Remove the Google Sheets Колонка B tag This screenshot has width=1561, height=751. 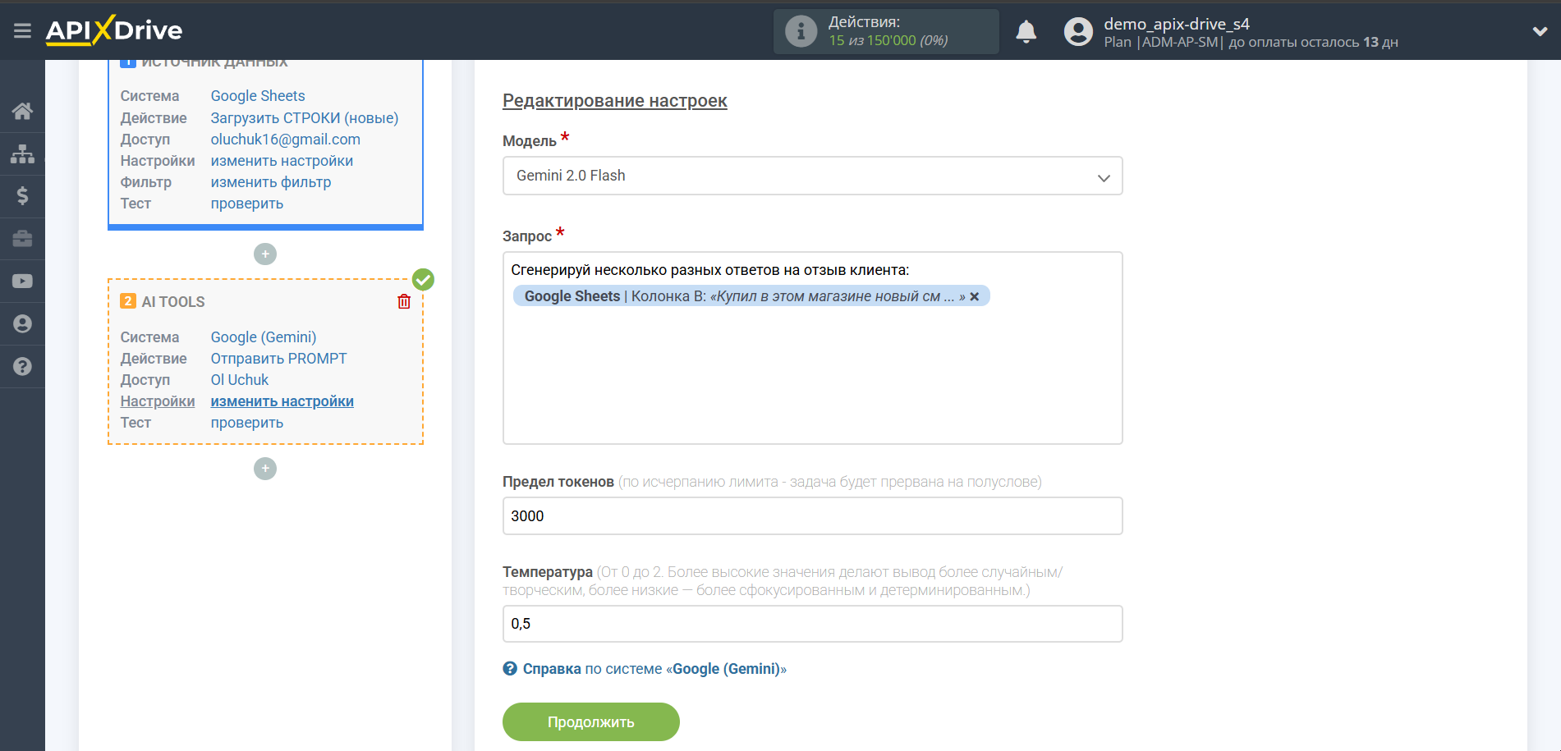click(x=975, y=296)
